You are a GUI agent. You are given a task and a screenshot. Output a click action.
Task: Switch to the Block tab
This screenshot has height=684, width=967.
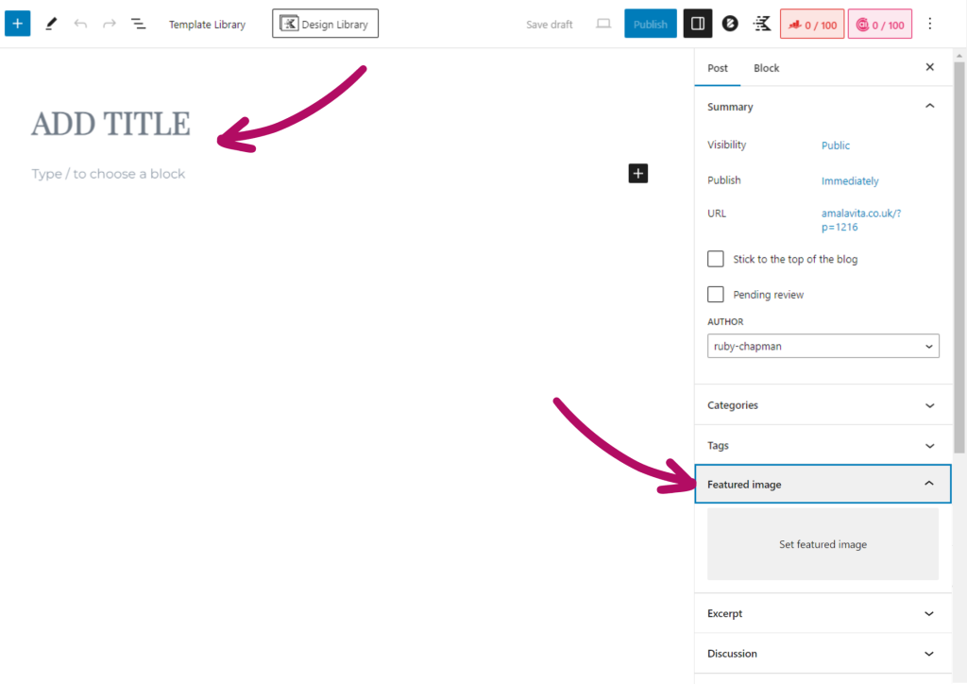pyautogui.click(x=766, y=68)
